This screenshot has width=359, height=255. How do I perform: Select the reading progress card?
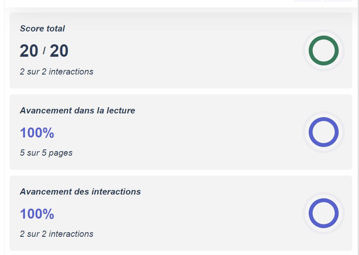point(179,132)
